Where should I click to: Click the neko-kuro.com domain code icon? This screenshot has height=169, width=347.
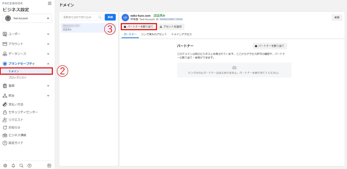pos(125,18)
